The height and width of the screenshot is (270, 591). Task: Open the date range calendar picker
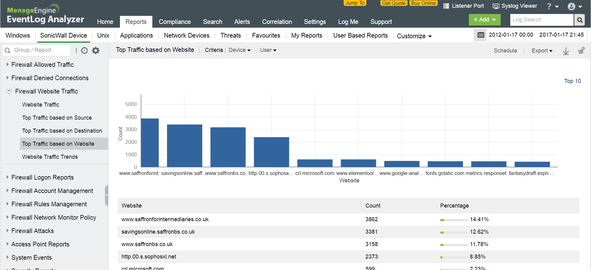point(481,35)
